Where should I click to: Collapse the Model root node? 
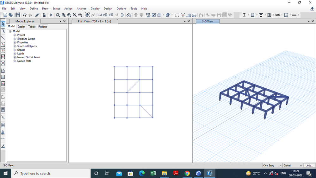[x=10, y=31]
